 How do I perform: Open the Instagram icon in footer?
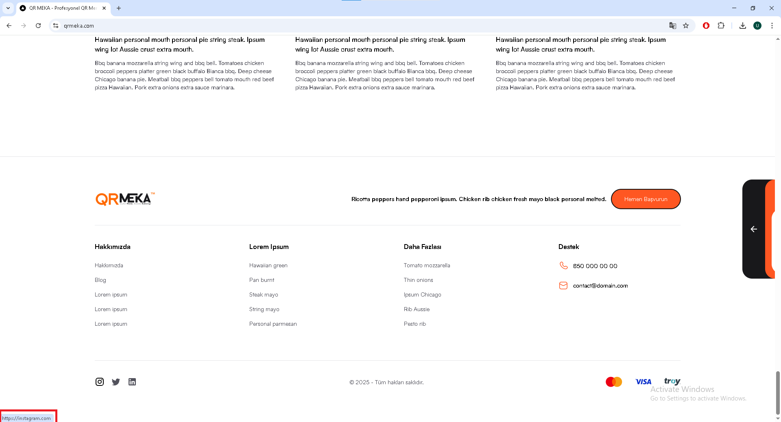pyautogui.click(x=100, y=382)
